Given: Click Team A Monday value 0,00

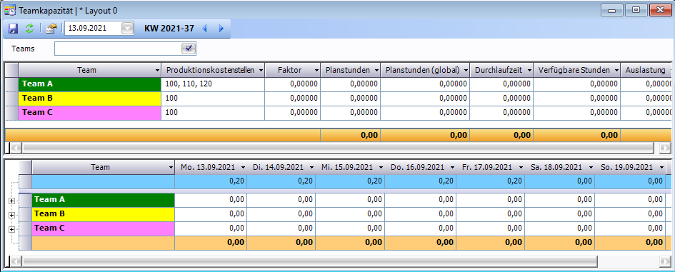Looking at the screenshot, I should click(x=211, y=200).
